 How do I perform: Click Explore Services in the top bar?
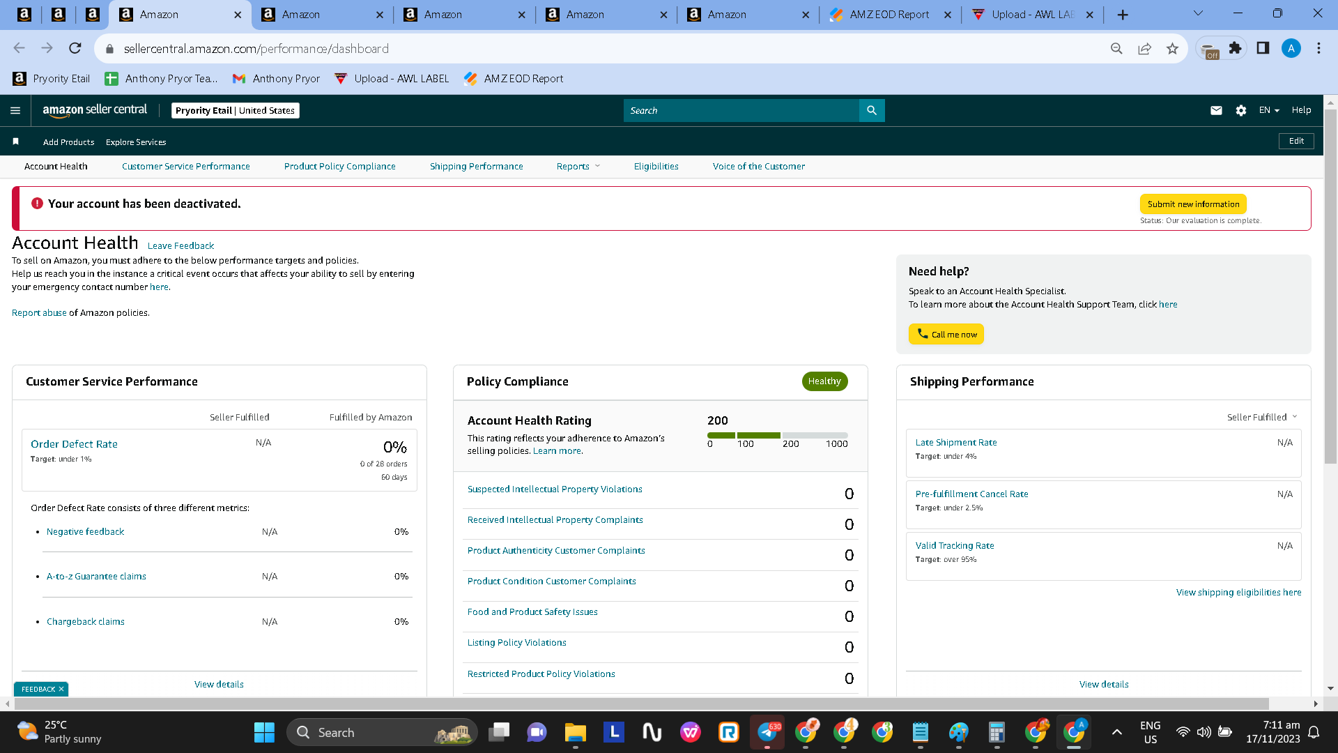tap(136, 142)
